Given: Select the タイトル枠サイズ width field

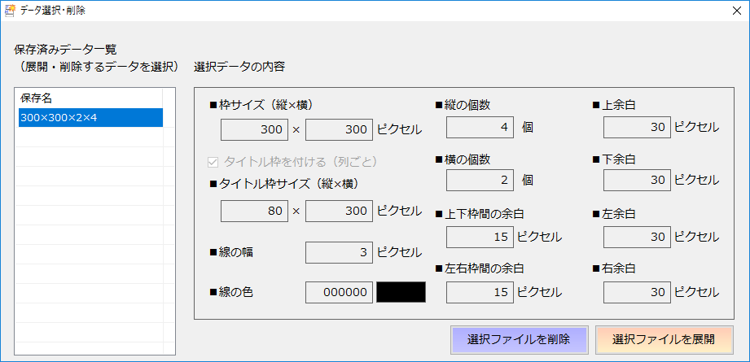Looking at the screenshot, I should pyautogui.click(x=339, y=212).
